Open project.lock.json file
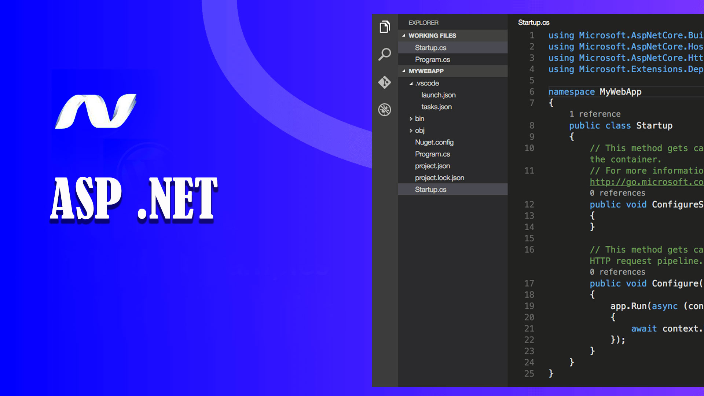This screenshot has width=704, height=396. (x=439, y=178)
